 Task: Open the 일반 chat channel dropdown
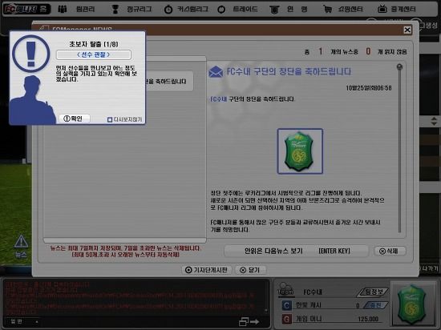23,321
